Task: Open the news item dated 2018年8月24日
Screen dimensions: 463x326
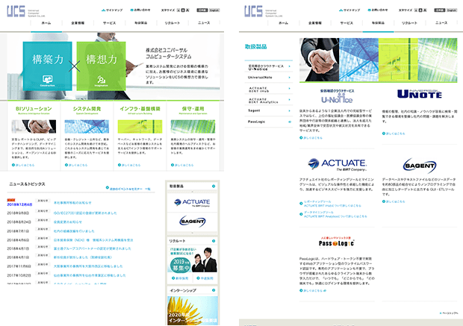Action: click(x=68, y=222)
